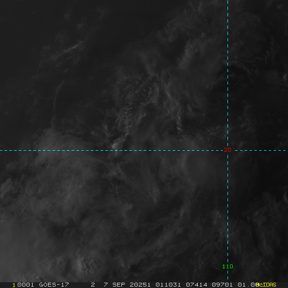Click the day number 7 in footer
Viewport: 288px width, 288px height.
pyautogui.click(x=106, y=285)
